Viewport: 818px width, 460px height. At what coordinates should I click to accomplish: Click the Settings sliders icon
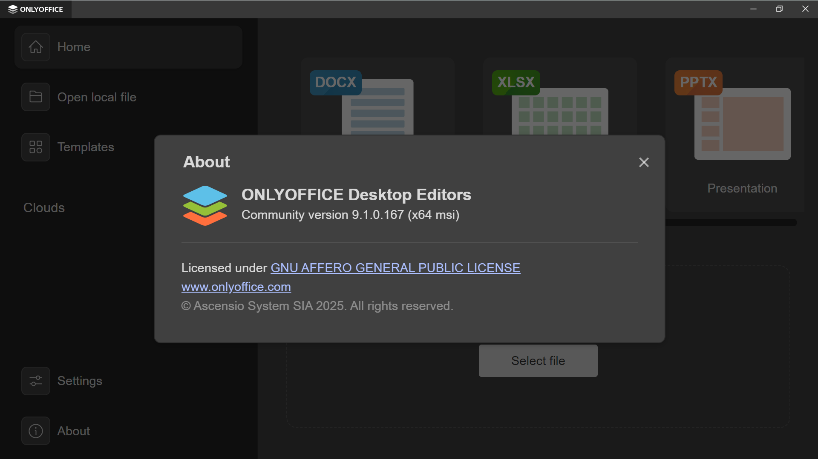point(36,381)
